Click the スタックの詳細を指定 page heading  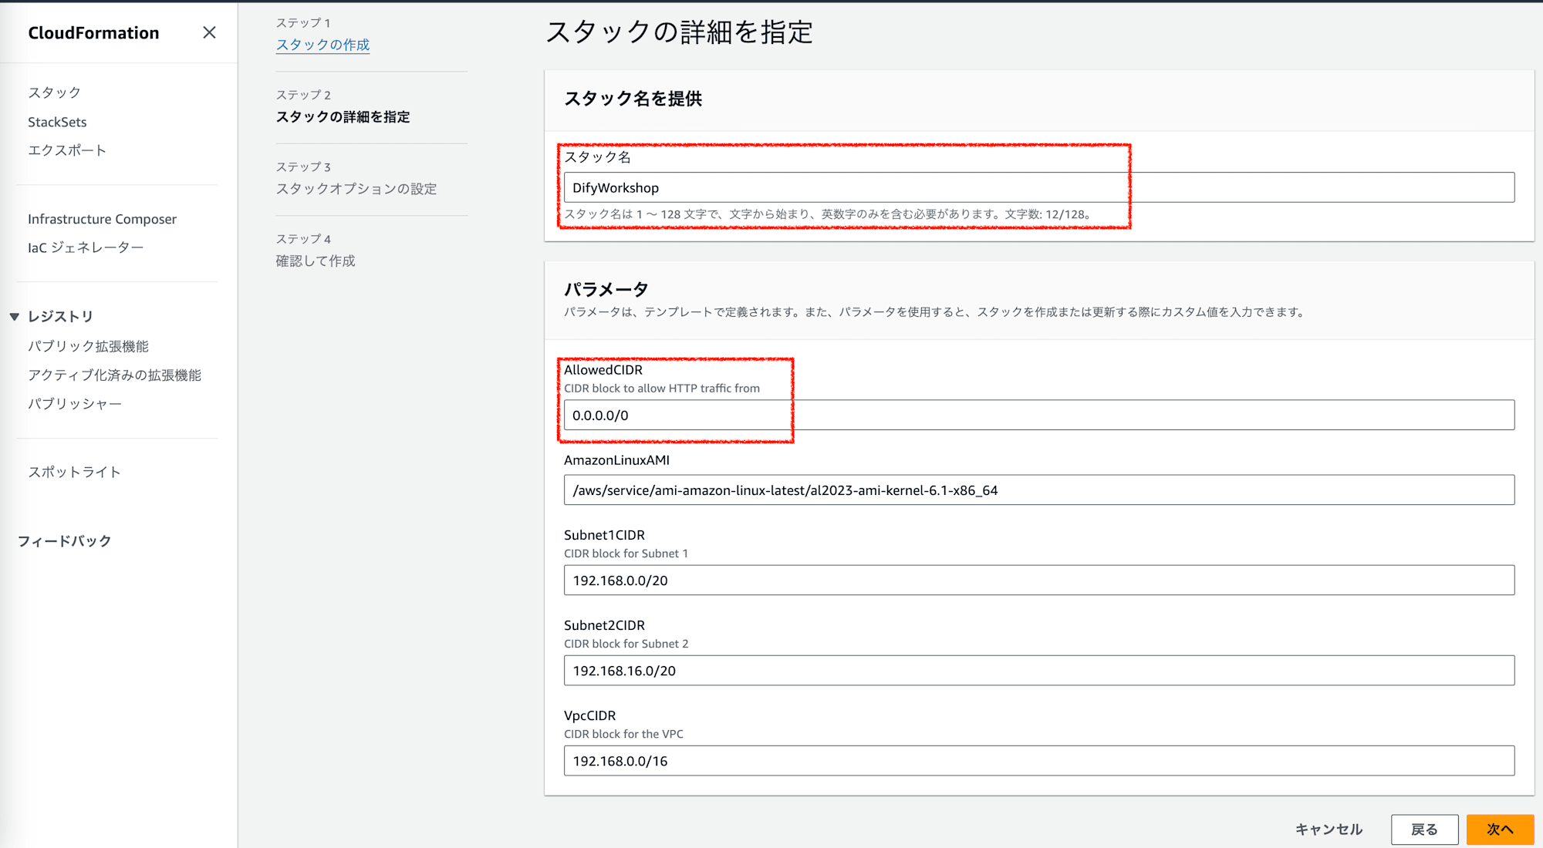pos(679,32)
